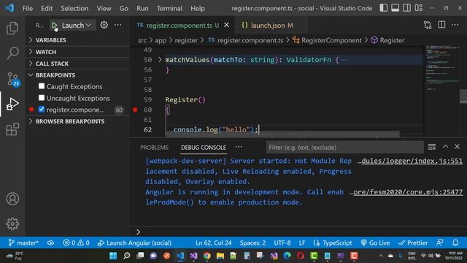The width and height of the screenshot is (467, 263).
Task: Open notifications bell in status bar
Action: [455, 243]
